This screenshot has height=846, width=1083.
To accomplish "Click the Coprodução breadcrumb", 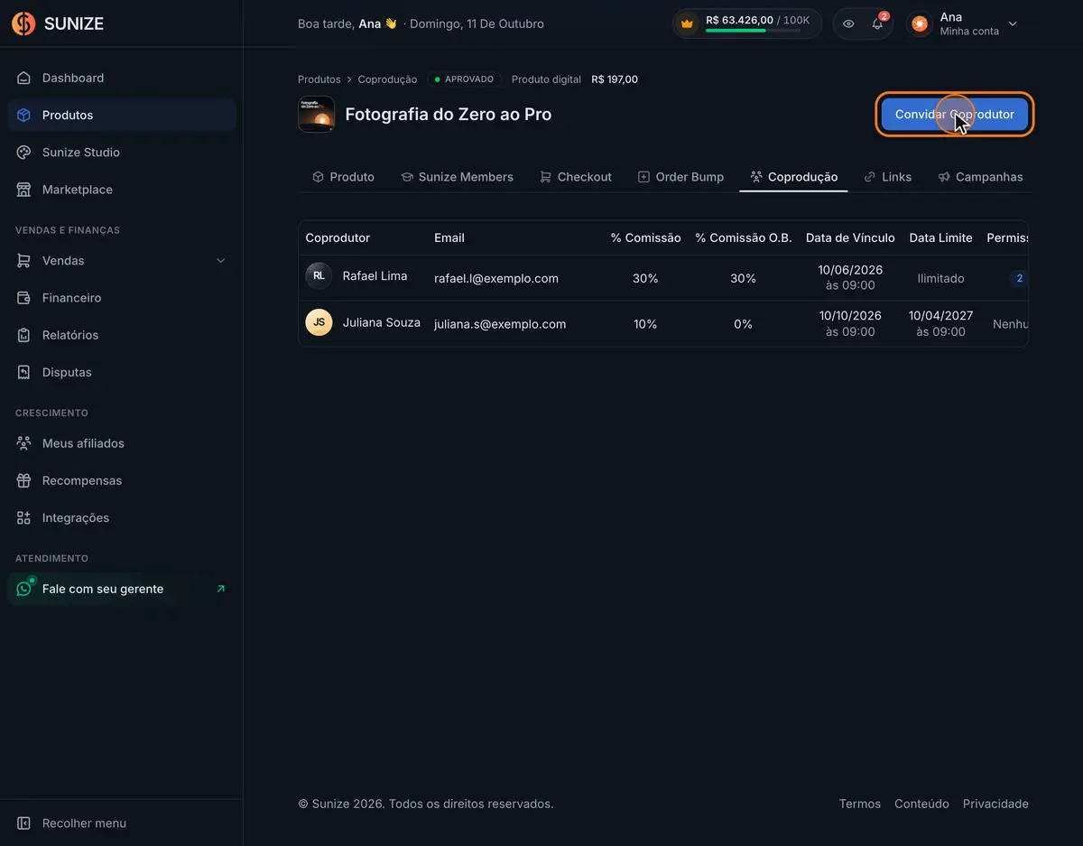I will pos(387,79).
